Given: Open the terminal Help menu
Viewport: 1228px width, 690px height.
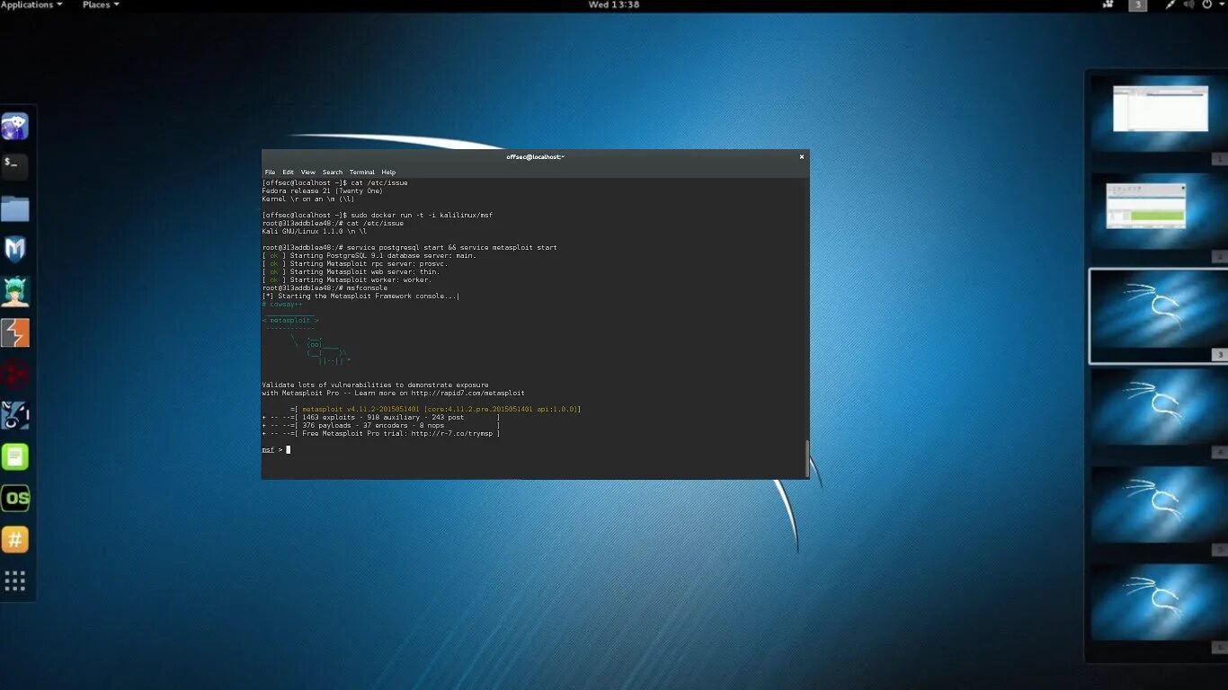Looking at the screenshot, I should [388, 172].
